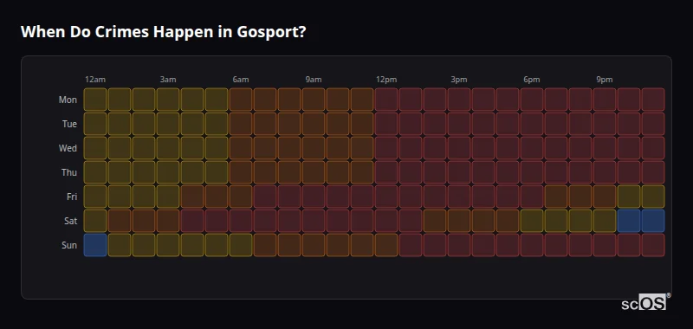
Task: Select the Thursday 12pm heatmap cell
Action: 386,172
